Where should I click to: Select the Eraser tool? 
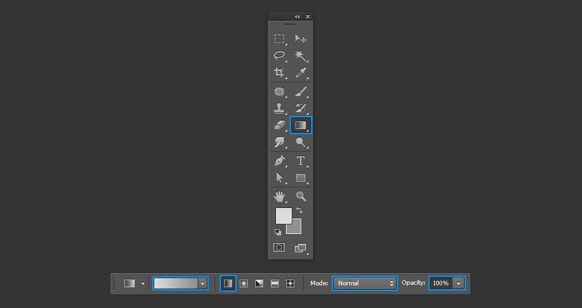pyautogui.click(x=279, y=125)
